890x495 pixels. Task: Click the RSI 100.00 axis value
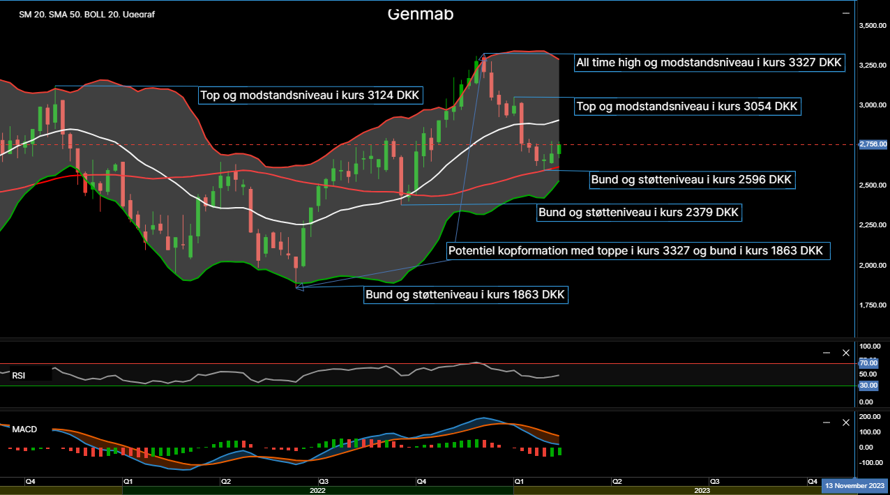pos(869,346)
